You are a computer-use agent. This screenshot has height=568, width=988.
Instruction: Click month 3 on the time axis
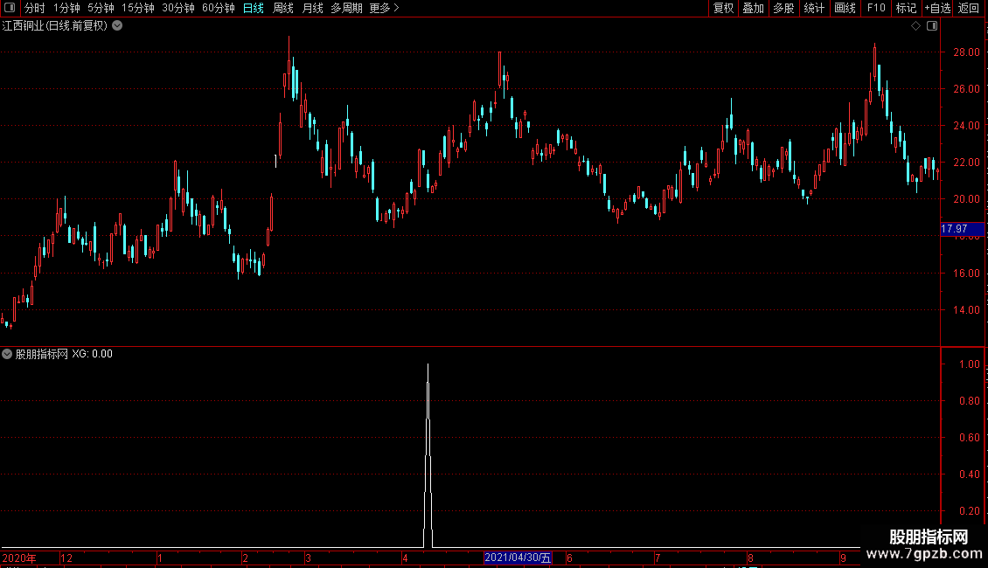(x=308, y=558)
